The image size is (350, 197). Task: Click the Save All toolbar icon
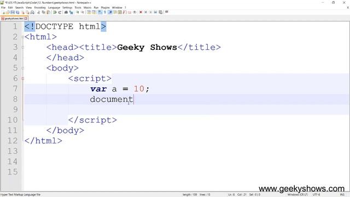(17, 12)
